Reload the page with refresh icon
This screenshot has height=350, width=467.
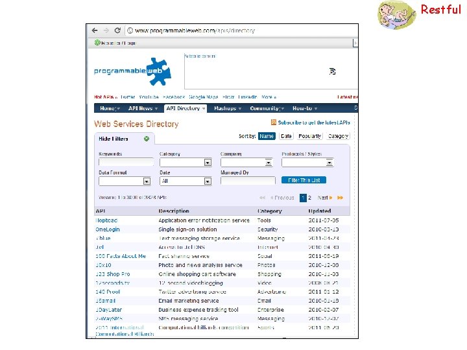pos(117,30)
